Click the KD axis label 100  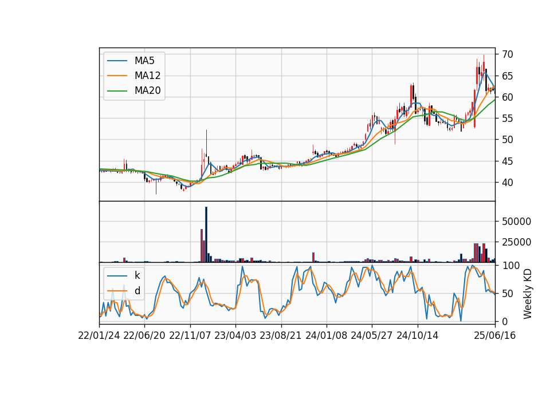point(510,266)
